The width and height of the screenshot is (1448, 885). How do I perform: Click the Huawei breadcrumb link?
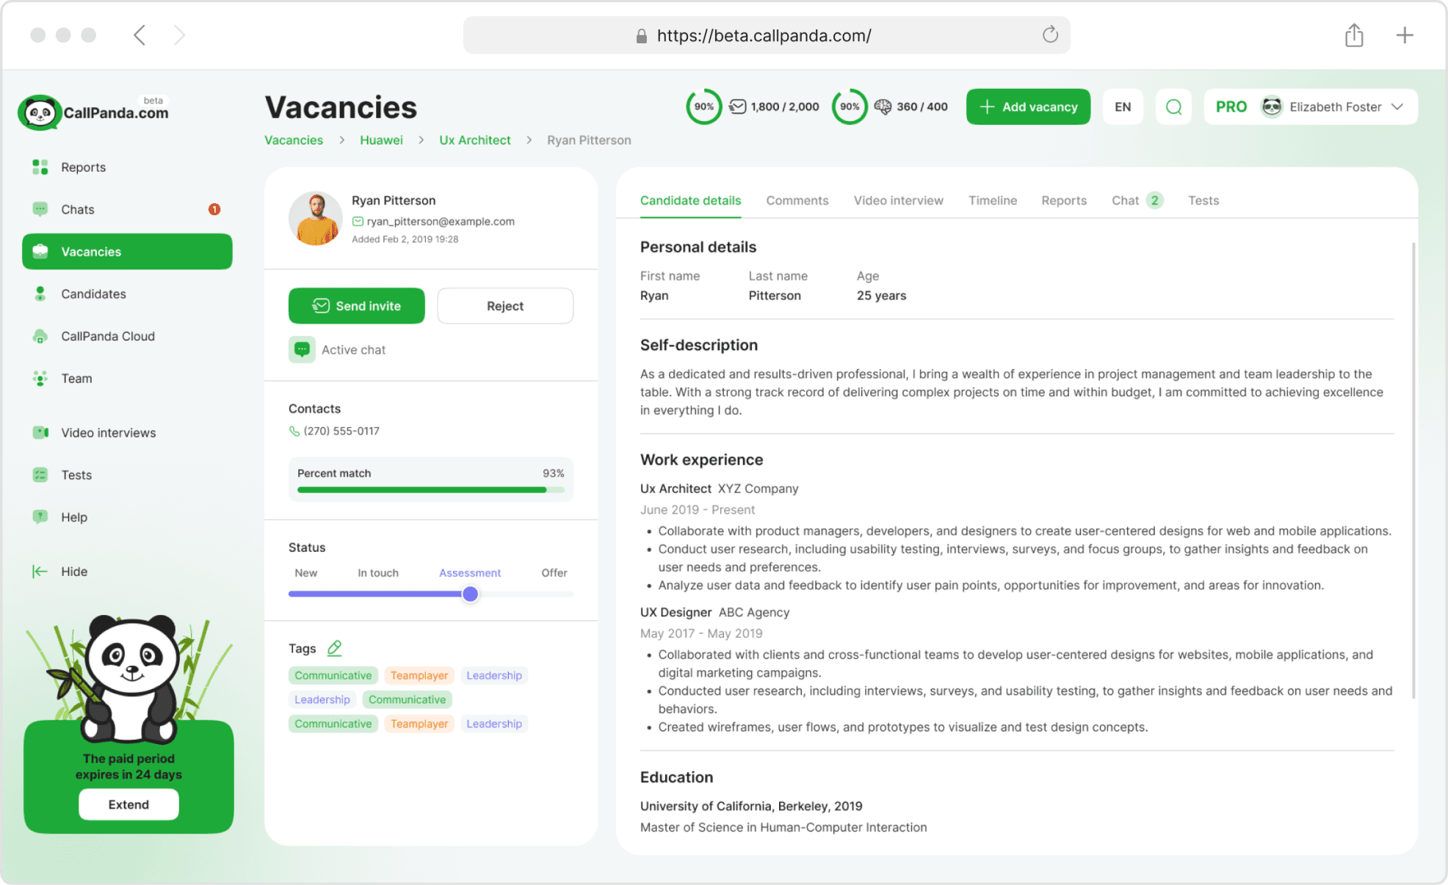(380, 140)
